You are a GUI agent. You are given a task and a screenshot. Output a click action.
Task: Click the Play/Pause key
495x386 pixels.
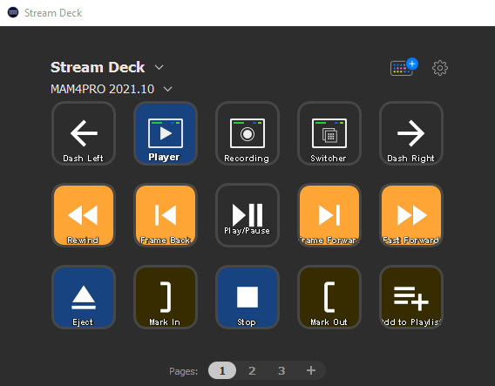(247, 215)
